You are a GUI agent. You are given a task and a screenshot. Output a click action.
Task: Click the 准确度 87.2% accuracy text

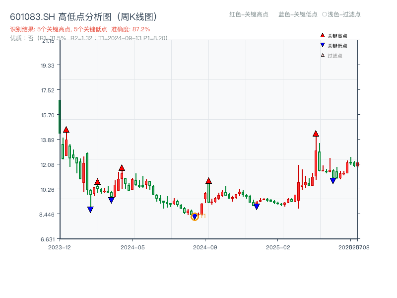coord(130,29)
